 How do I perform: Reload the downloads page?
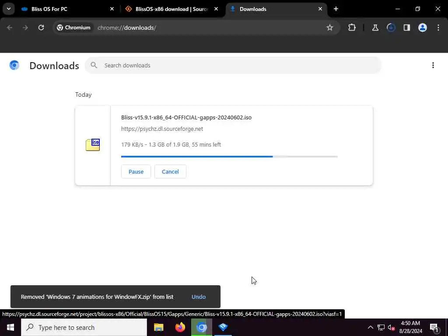41,28
